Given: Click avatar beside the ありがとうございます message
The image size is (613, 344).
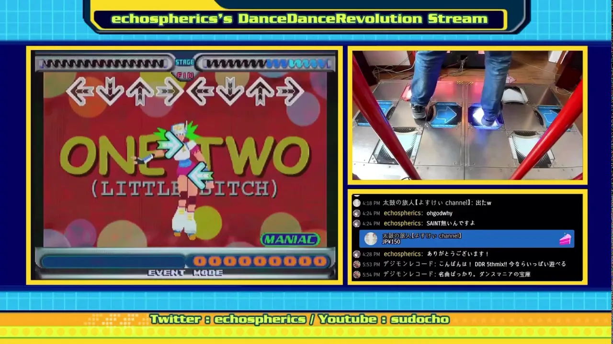Looking at the screenshot, I should pos(356,254).
